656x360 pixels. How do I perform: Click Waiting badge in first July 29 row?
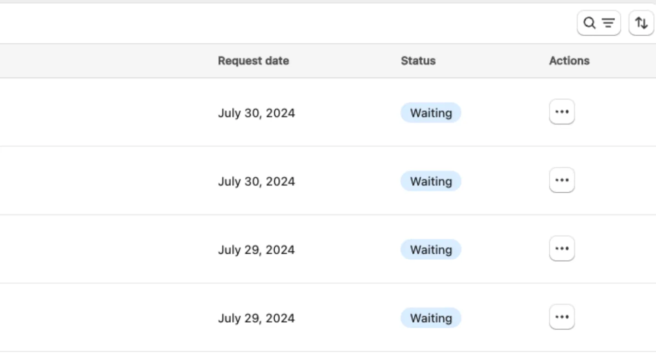tap(431, 249)
